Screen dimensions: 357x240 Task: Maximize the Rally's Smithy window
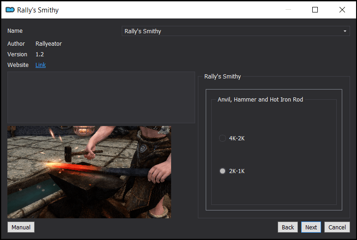tap(315, 10)
